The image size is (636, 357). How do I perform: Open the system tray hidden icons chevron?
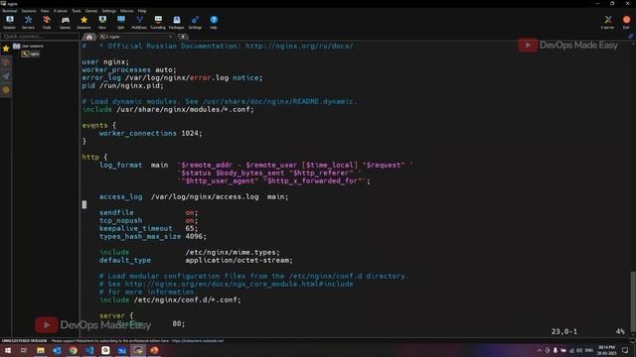point(540,350)
